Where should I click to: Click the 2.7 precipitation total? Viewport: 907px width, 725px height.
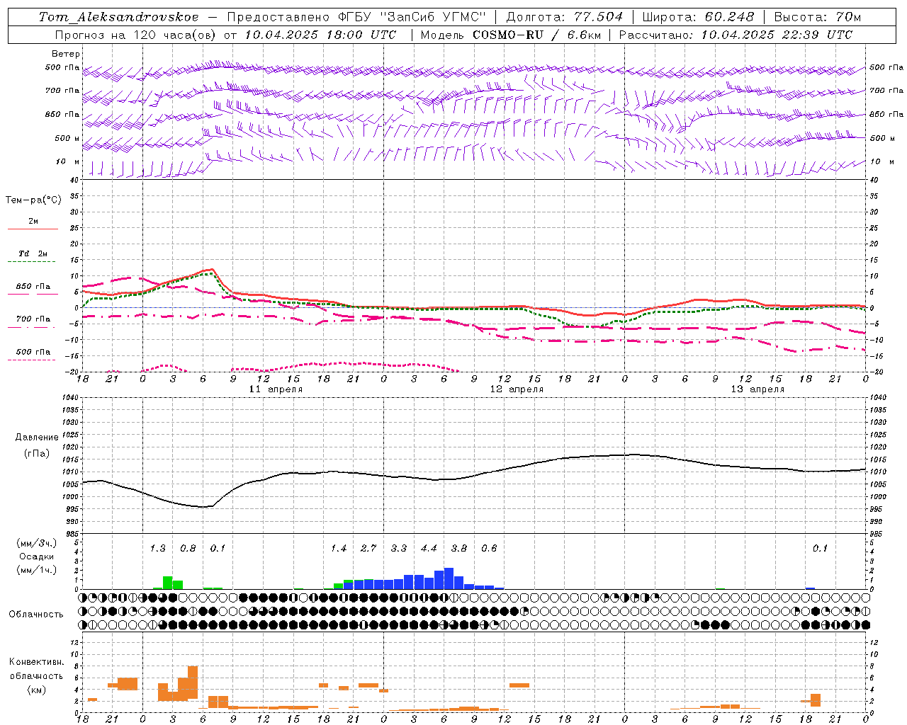(368, 548)
